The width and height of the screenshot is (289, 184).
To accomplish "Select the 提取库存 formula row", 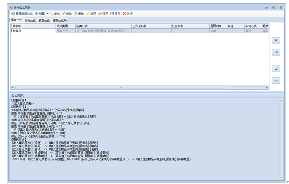I will pyautogui.click(x=140, y=31).
